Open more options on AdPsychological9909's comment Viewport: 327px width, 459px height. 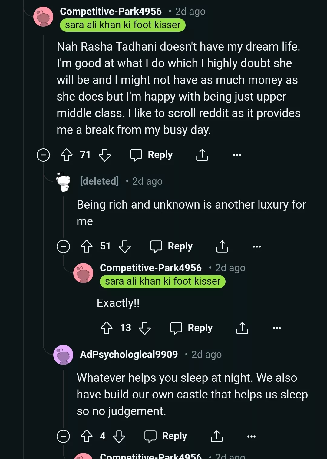coord(251,436)
